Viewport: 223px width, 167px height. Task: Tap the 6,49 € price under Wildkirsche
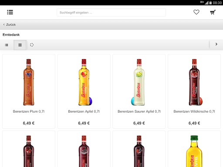point(194,123)
